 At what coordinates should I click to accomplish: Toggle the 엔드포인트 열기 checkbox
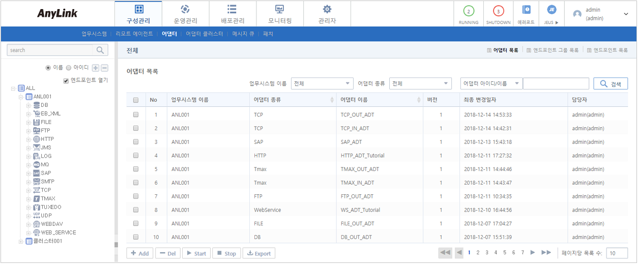point(66,80)
